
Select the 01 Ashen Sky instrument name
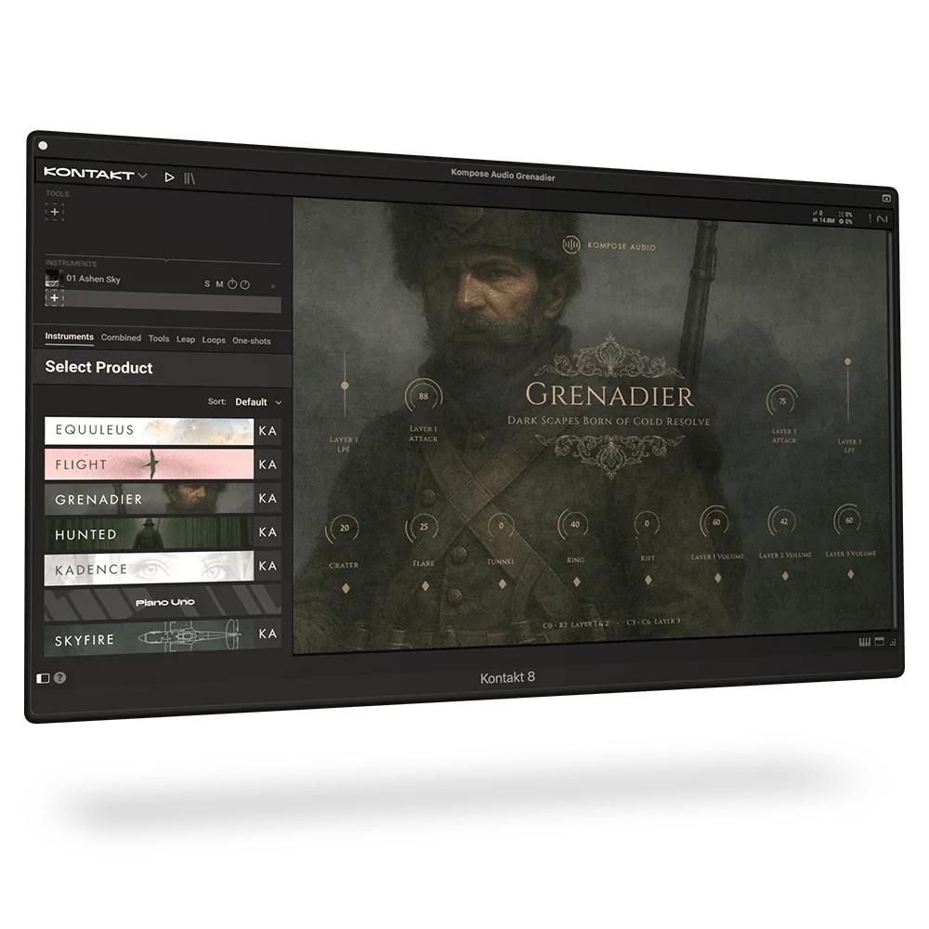click(94, 279)
